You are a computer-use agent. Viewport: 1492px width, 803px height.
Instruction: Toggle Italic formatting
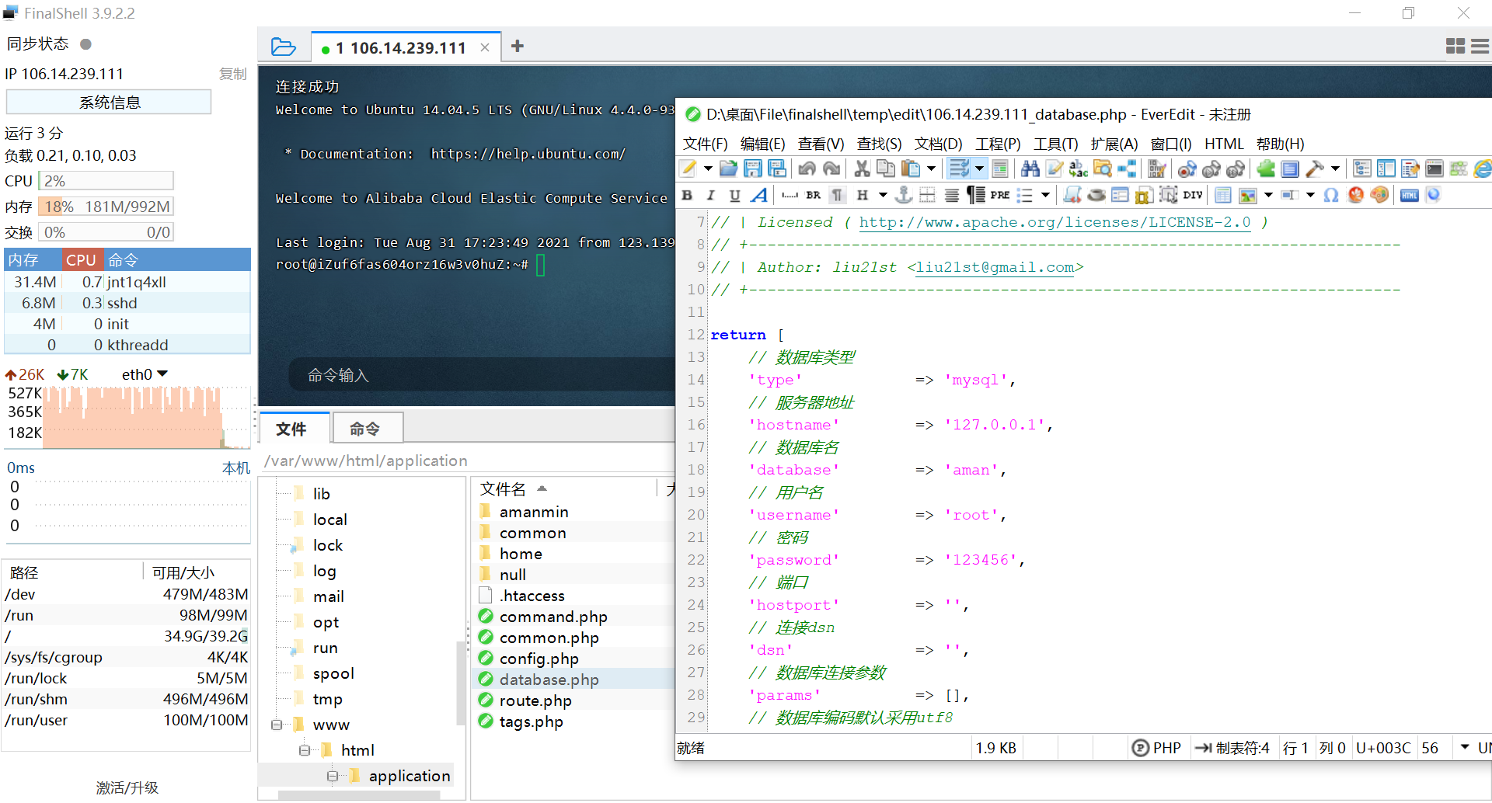(710, 195)
